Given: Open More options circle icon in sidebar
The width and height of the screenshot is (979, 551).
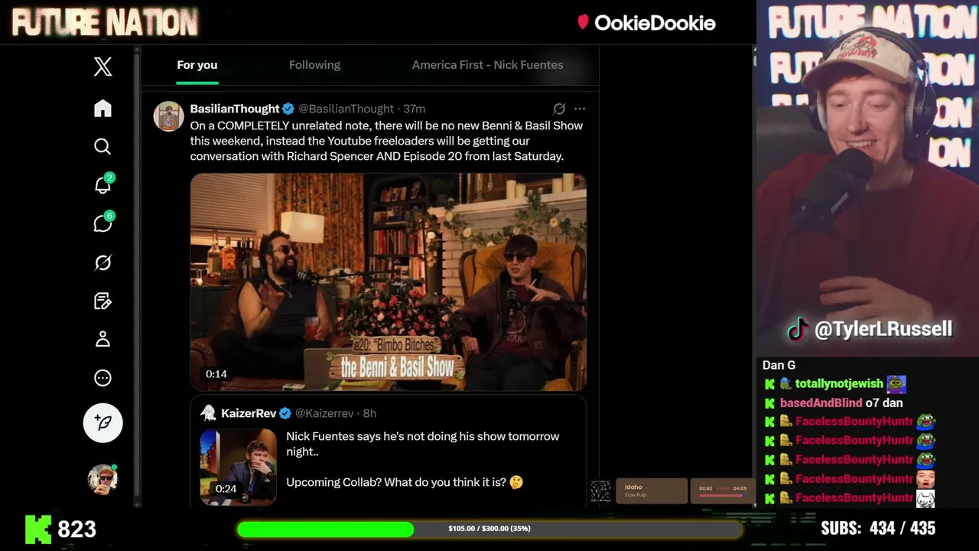Looking at the screenshot, I should click(x=102, y=378).
